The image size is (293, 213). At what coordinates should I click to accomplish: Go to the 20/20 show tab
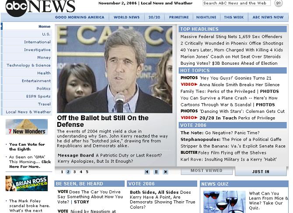[154, 17]
